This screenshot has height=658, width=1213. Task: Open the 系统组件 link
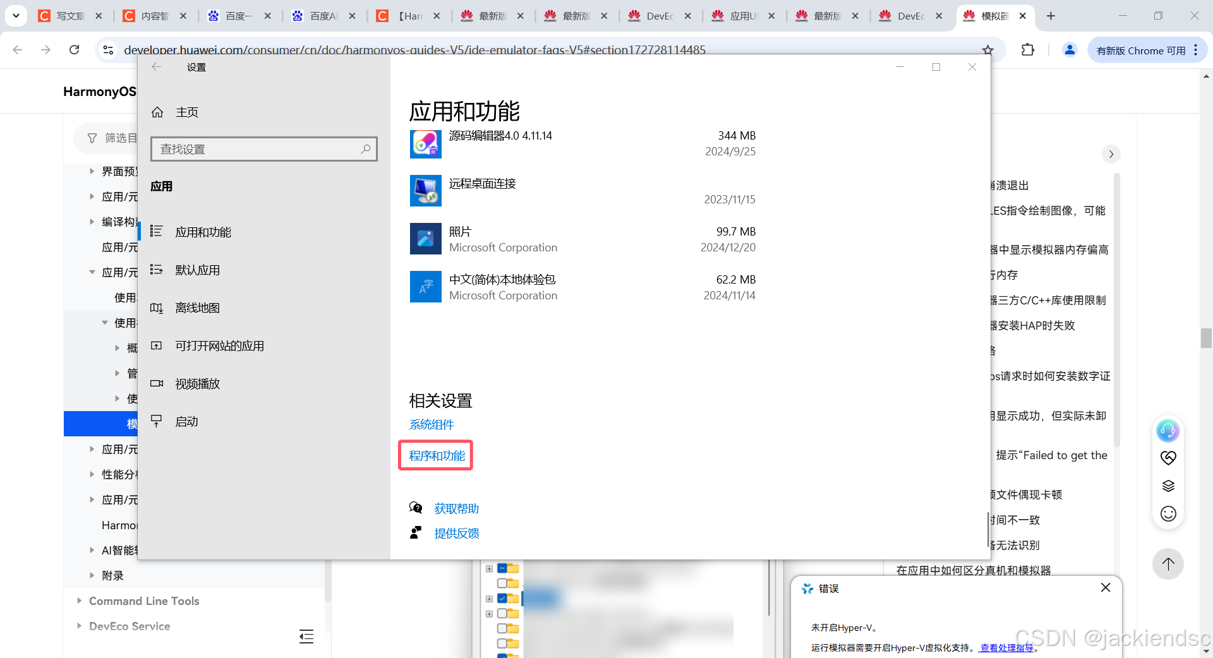pyautogui.click(x=431, y=424)
